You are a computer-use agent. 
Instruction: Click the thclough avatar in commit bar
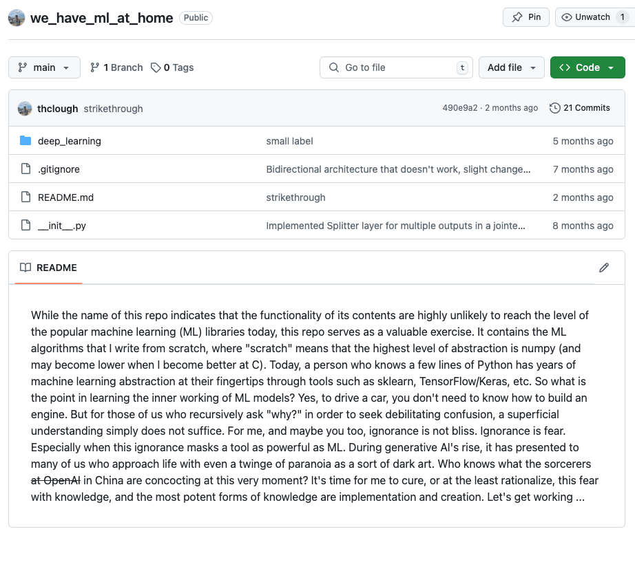coord(25,109)
